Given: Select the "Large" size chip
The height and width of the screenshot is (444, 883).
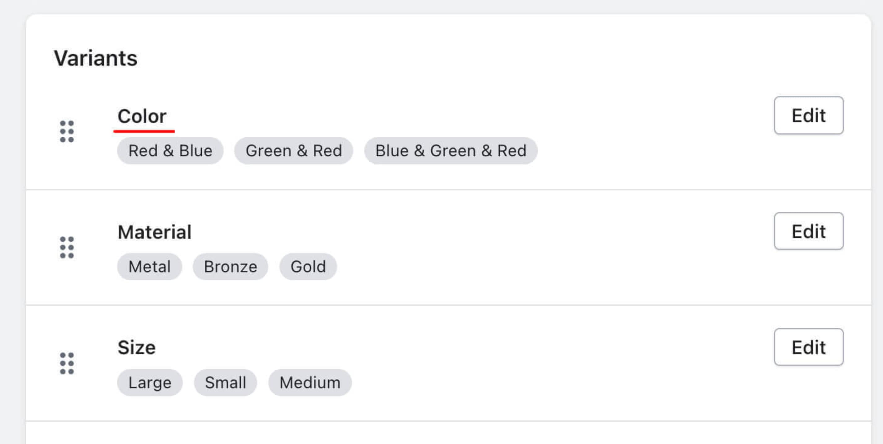Looking at the screenshot, I should coord(150,383).
